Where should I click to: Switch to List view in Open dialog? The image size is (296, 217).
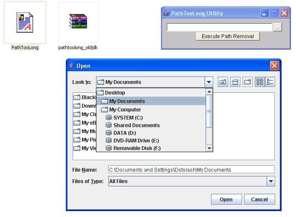(x=260, y=82)
